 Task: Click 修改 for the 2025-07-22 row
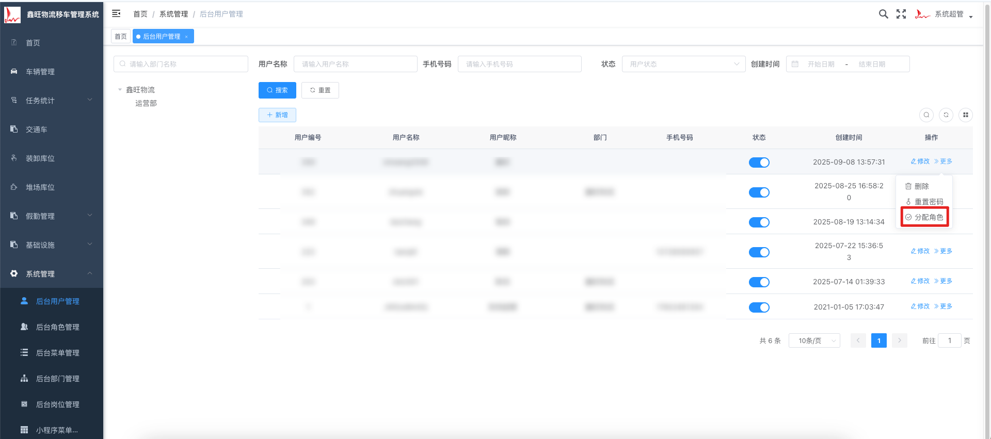[x=920, y=251]
